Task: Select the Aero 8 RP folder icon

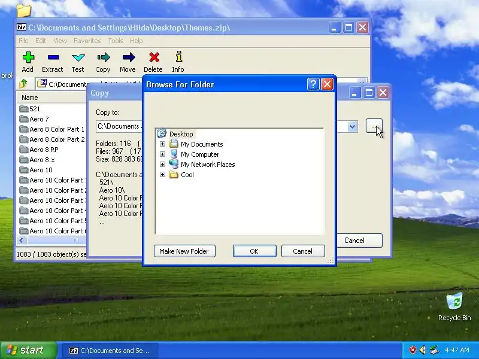Action: 23,149
